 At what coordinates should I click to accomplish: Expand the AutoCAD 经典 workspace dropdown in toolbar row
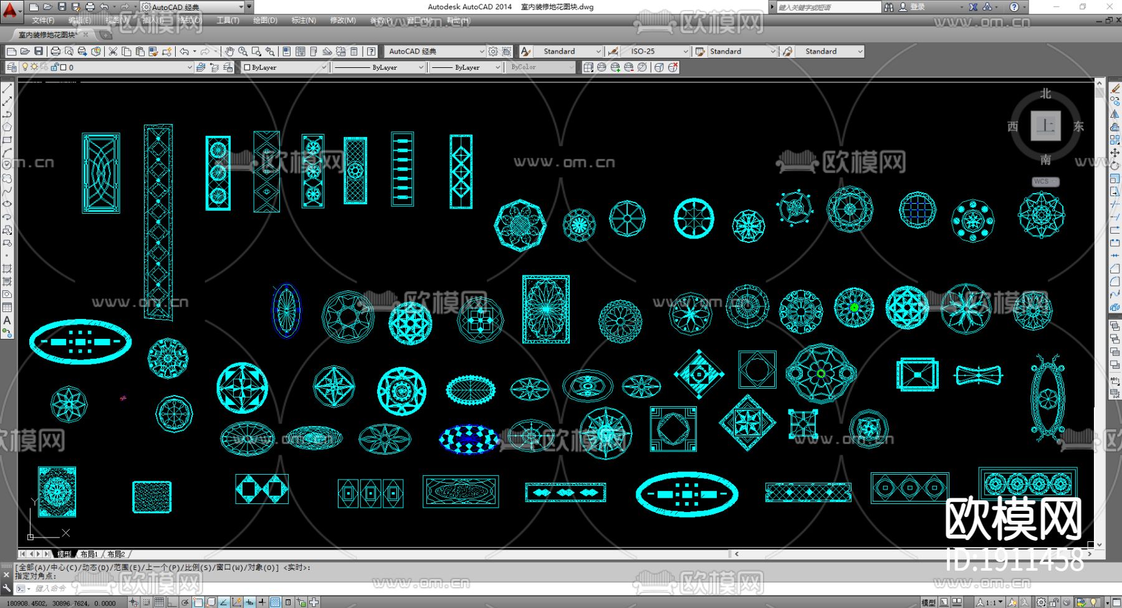tap(482, 51)
